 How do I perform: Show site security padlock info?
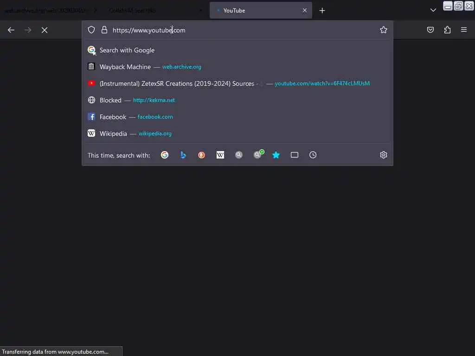tap(104, 30)
